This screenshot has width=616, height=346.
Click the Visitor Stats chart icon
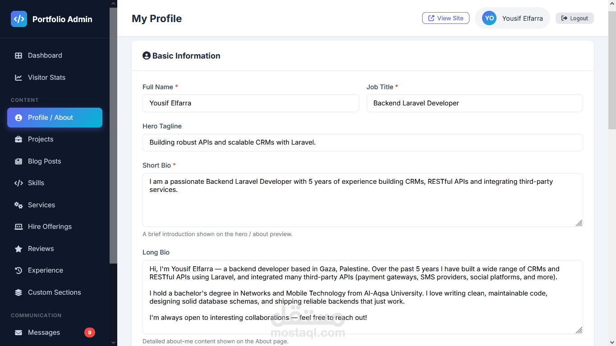(18, 77)
